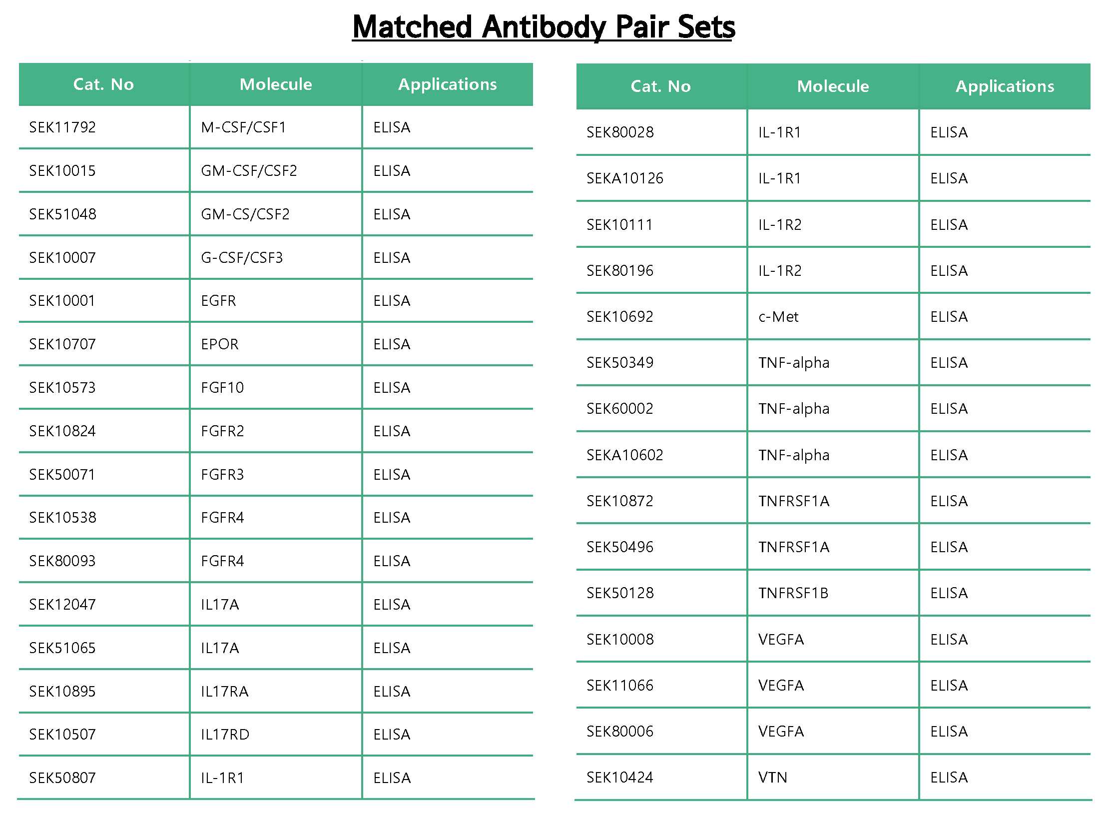
Task: Click the right table Applications header
Action: point(1005,86)
